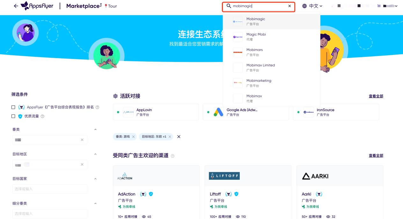Collapse the 目标国家 filter section

95,179
